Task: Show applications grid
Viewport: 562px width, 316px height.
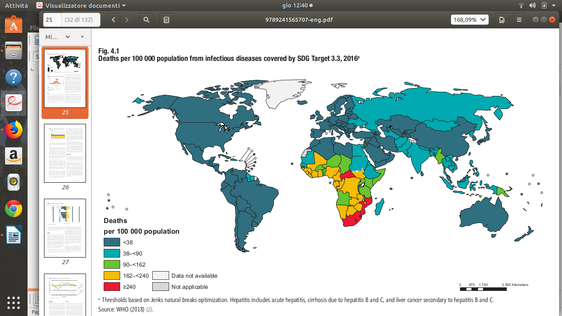Action: pyautogui.click(x=14, y=302)
